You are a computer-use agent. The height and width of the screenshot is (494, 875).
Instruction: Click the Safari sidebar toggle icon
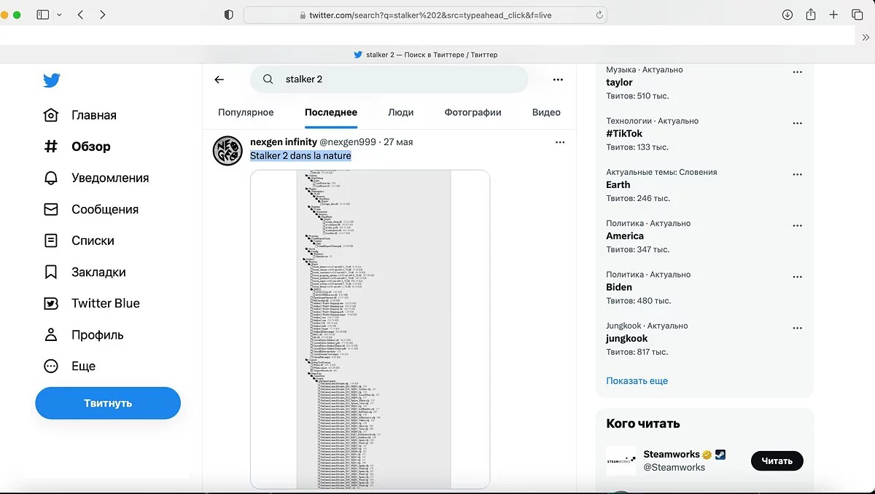click(43, 15)
